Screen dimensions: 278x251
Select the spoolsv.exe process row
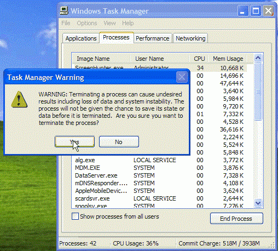coord(160,205)
